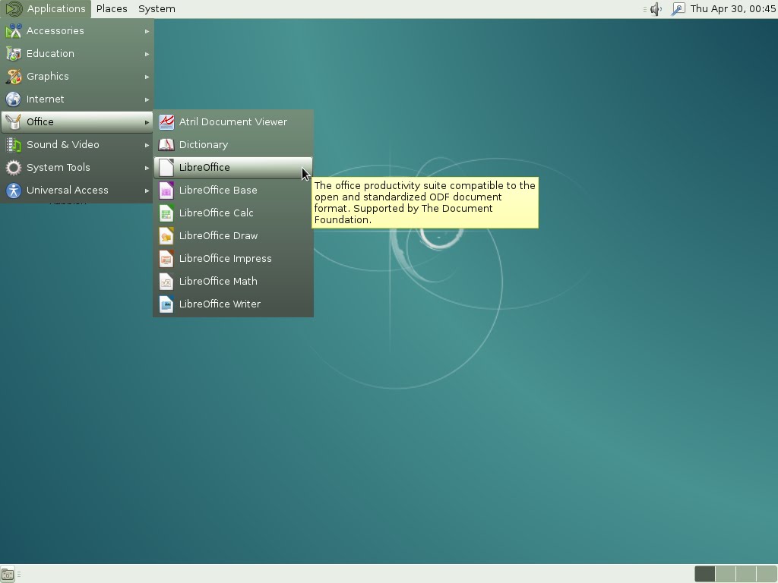Screen dimensions: 778x583
Task: Expand the Sound & Video submenu
Action: coord(77,145)
